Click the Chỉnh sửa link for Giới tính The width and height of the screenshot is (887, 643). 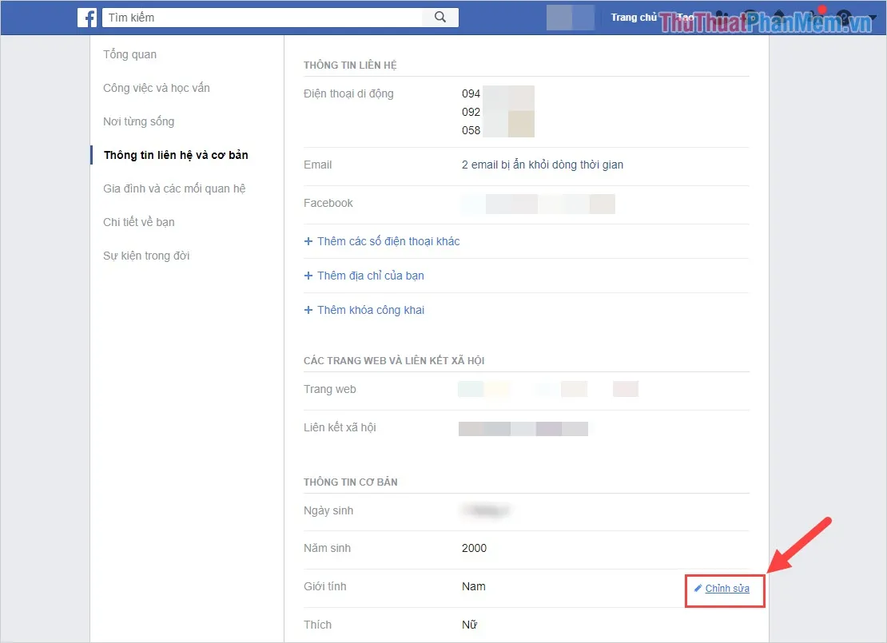coord(727,589)
